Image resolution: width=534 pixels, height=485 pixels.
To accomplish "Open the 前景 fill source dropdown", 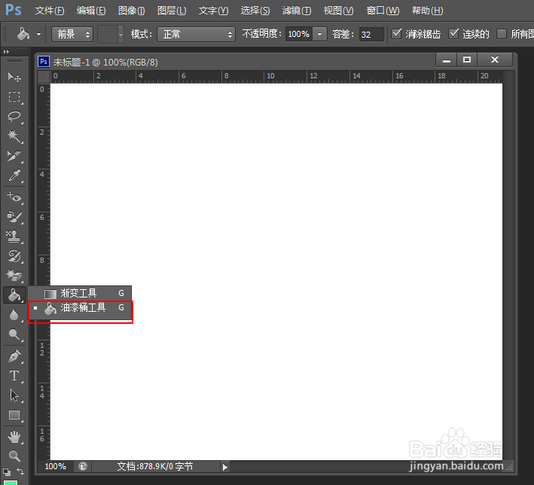I will click(72, 34).
